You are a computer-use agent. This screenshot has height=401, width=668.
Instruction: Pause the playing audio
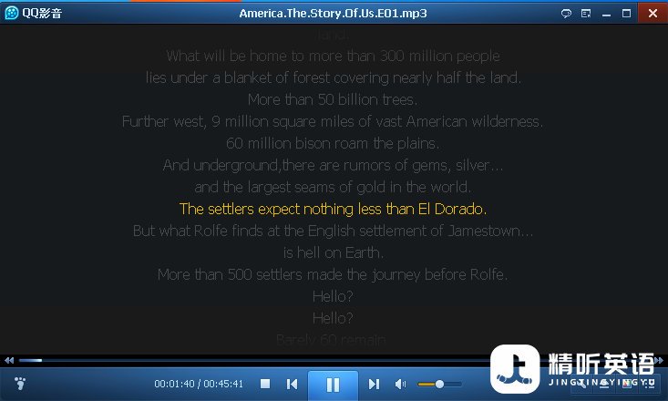(333, 385)
